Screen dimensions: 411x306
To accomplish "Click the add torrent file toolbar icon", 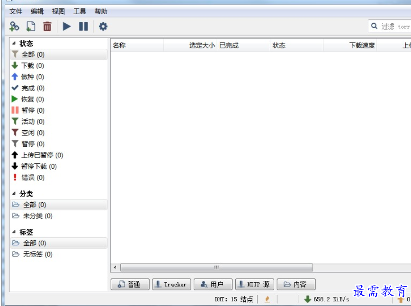I will coord(31,27).
